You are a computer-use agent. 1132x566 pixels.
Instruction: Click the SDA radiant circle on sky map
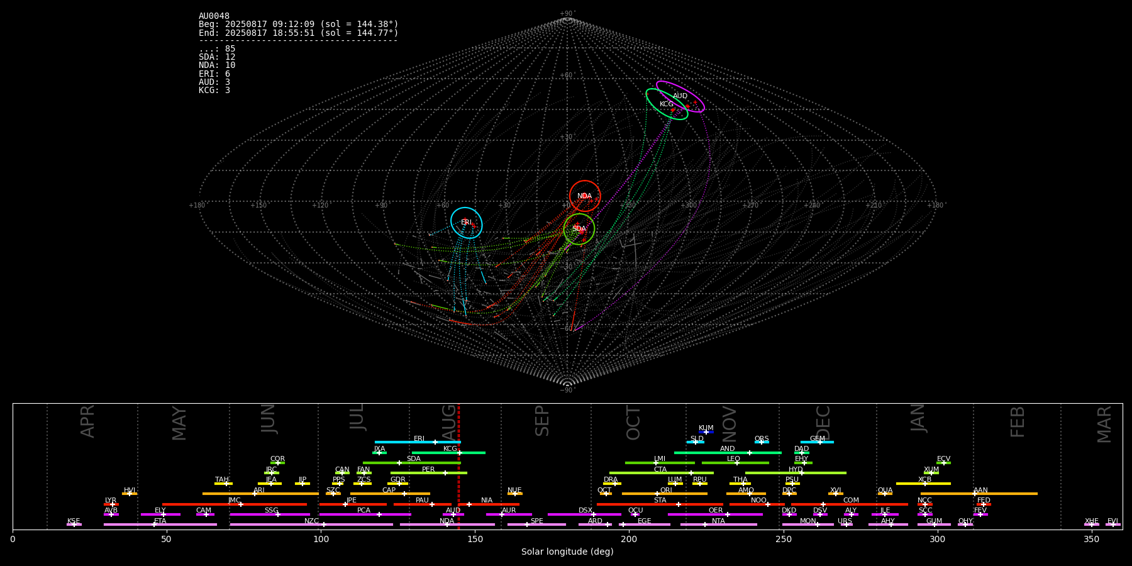579,229
